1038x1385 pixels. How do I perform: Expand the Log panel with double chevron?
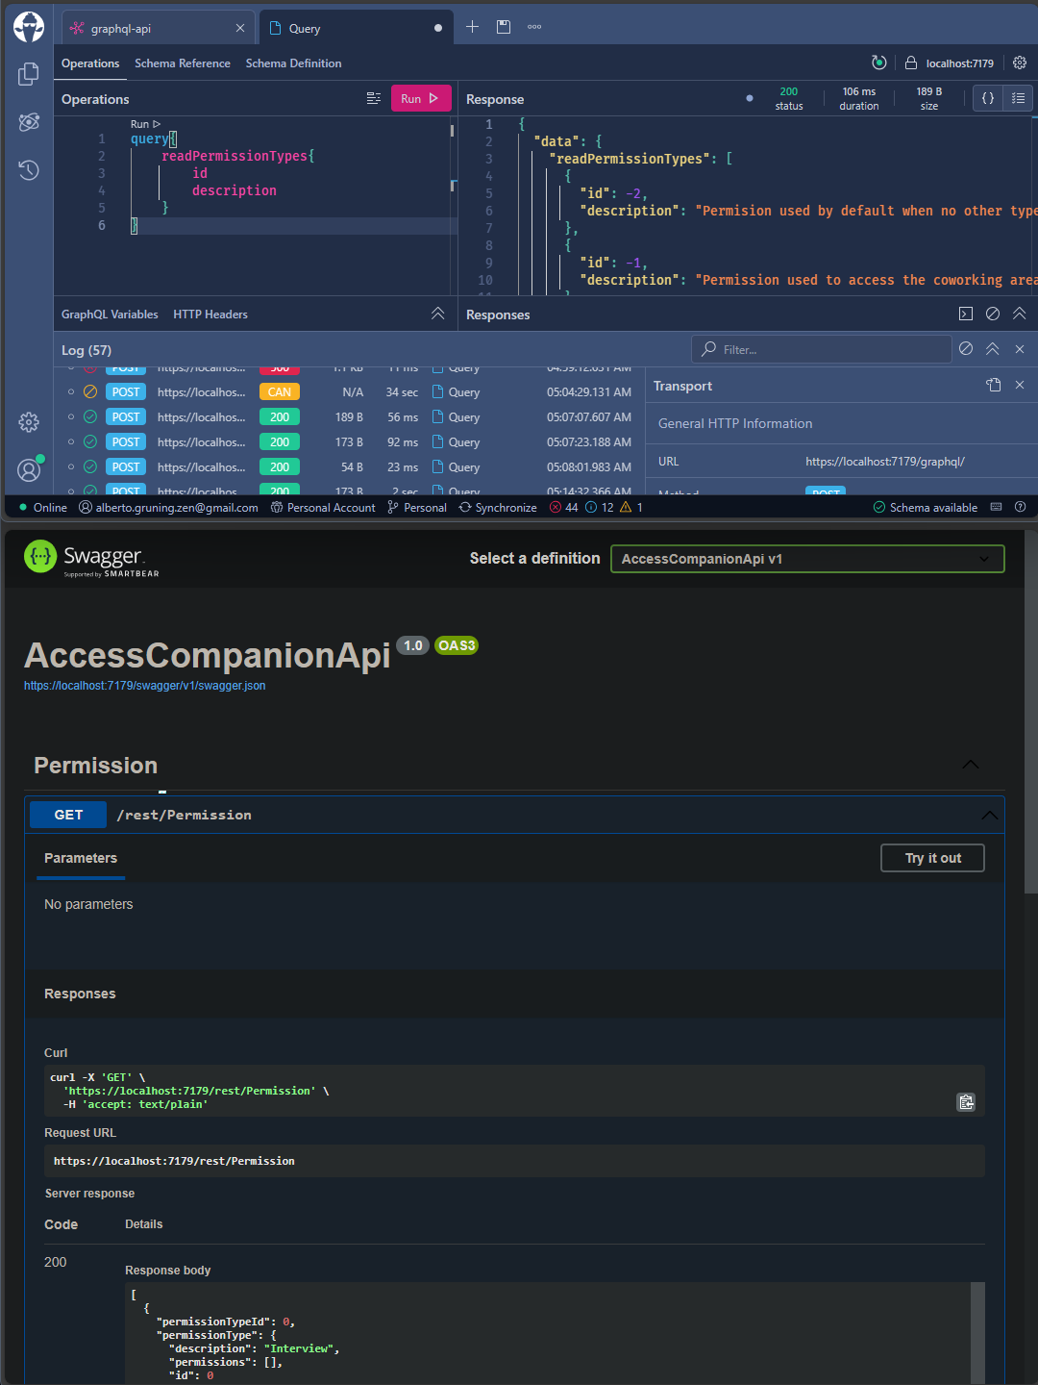[993, 349]
